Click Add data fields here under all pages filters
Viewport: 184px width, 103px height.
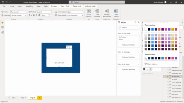[129, 69]
